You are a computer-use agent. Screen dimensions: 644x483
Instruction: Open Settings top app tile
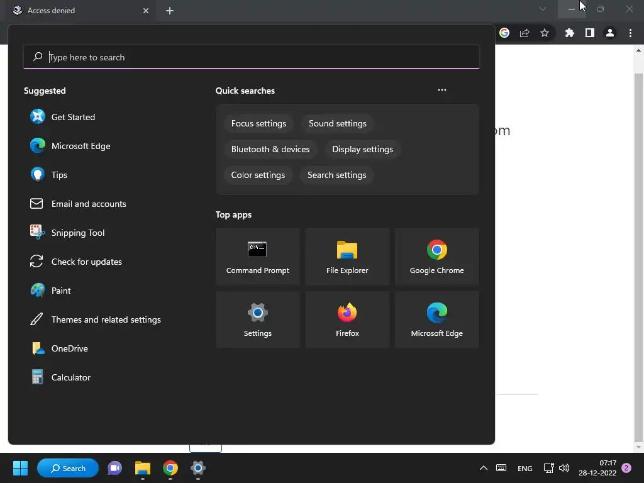click(257, 319)
